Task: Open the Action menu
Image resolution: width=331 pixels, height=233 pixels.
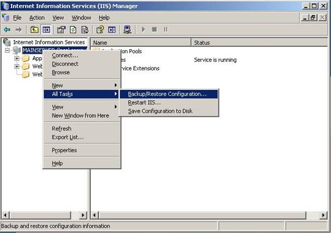Action: click(x=37, y=17)
